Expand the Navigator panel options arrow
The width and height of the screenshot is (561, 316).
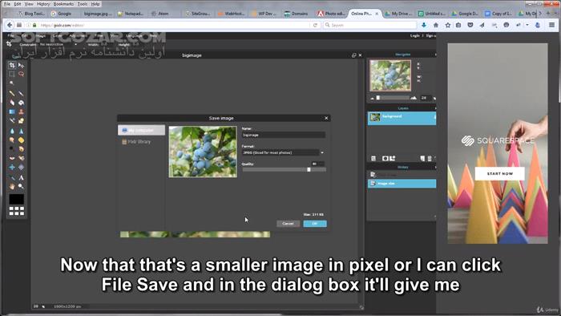tap(435, 55)
